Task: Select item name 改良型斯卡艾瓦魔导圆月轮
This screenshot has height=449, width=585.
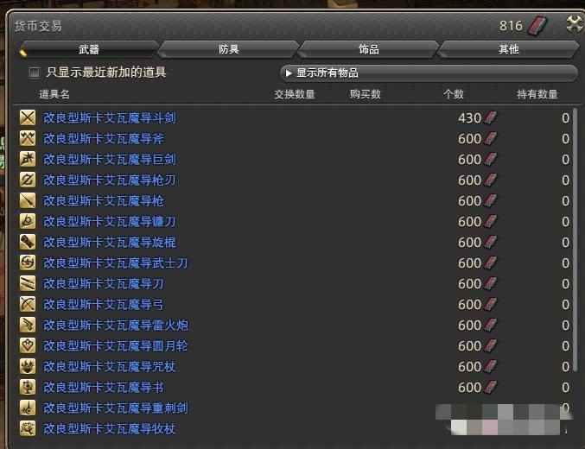Action: pos(115,345)
